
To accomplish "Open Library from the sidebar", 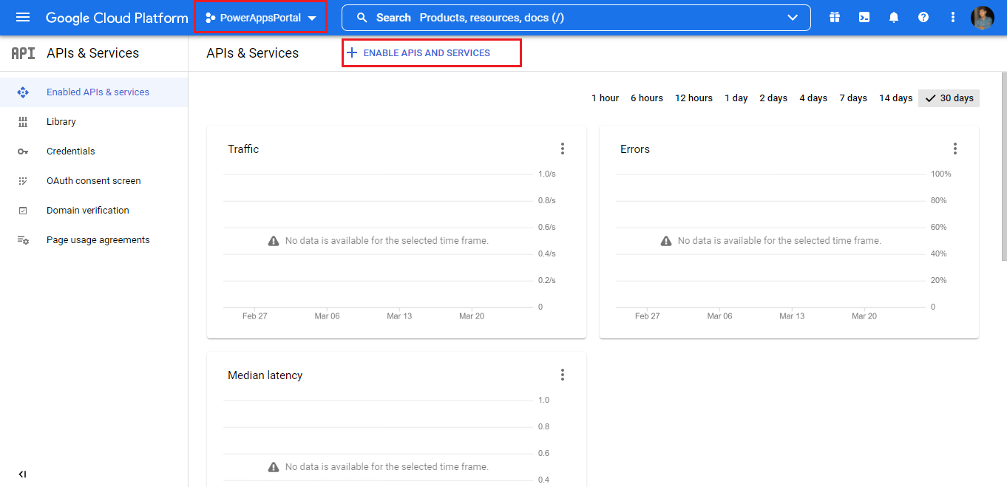I will [61, 122].
